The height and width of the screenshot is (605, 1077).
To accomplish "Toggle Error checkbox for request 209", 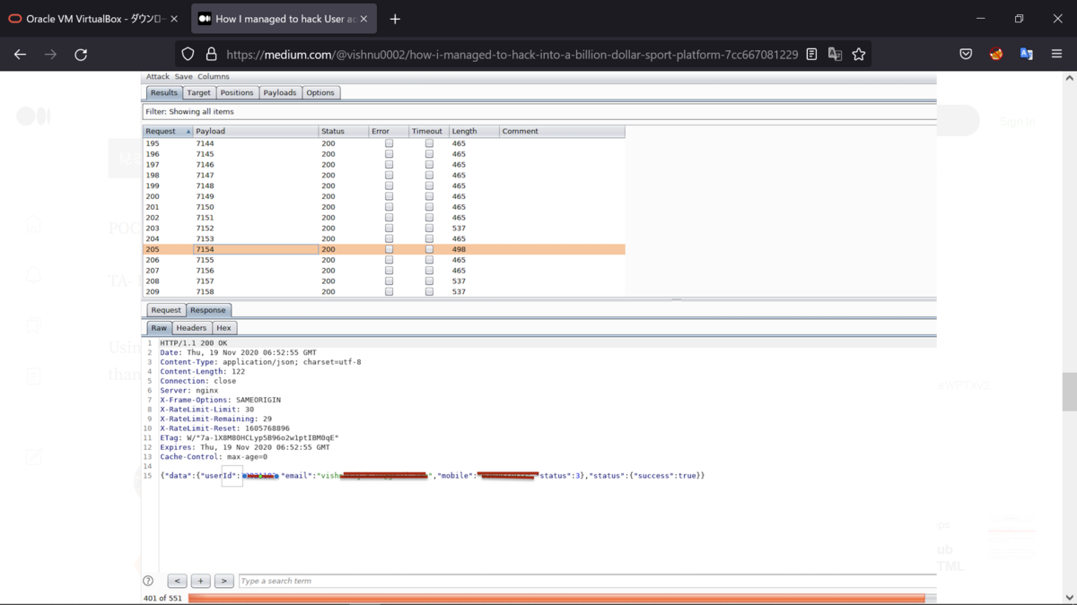I will pos(389,291).
